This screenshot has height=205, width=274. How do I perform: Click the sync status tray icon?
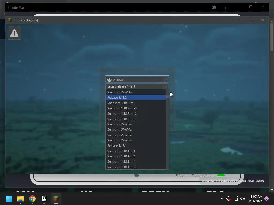click(229, 199)
